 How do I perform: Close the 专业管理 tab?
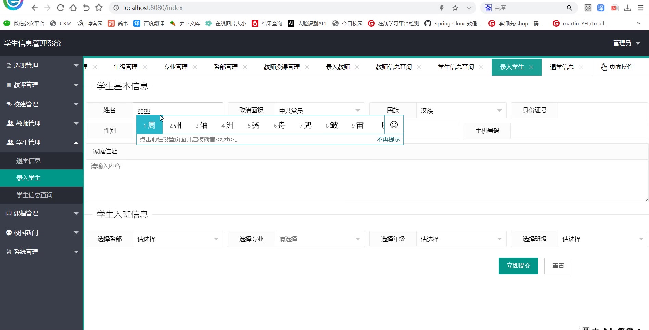click(x=195, y=67)
